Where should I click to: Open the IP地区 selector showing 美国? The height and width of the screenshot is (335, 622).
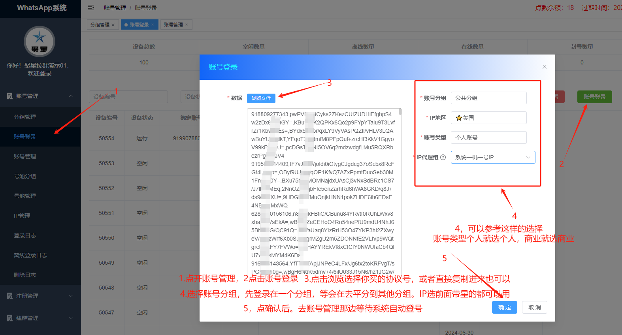[x=488, y=118]
